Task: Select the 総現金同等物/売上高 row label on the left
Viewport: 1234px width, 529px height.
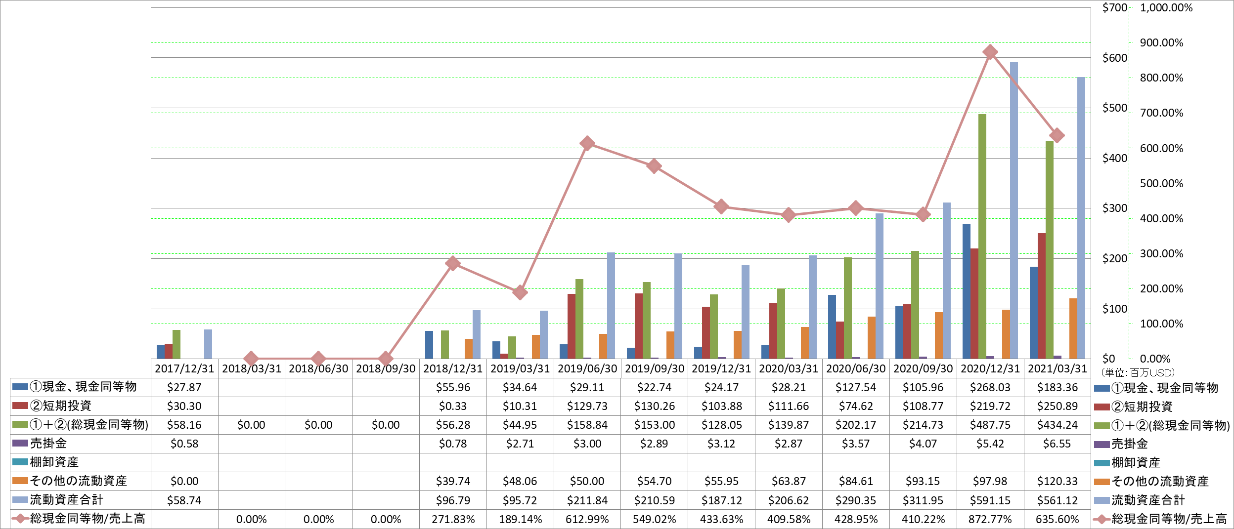Action: (x=88, y=518)
